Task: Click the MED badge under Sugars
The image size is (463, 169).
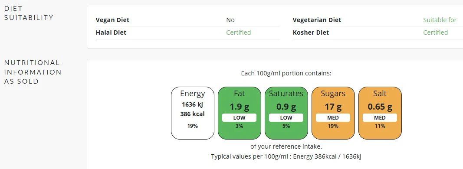Action: tap(333, 118)
